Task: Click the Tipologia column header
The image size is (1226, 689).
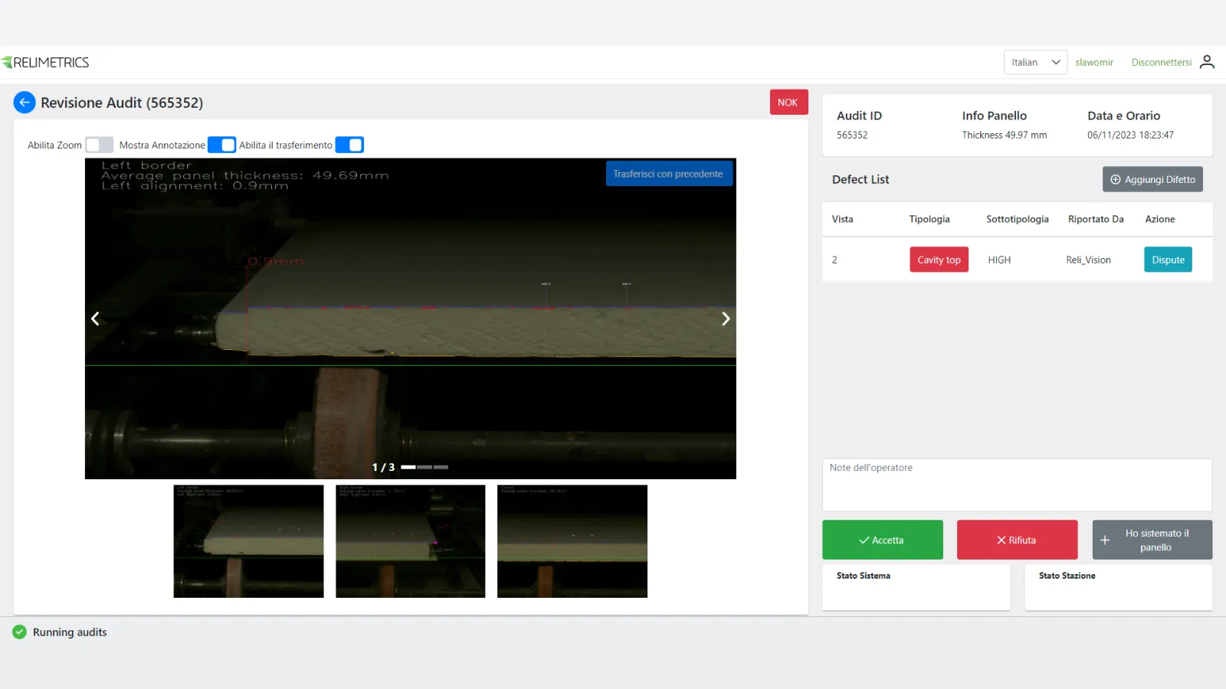Action: 929,219
